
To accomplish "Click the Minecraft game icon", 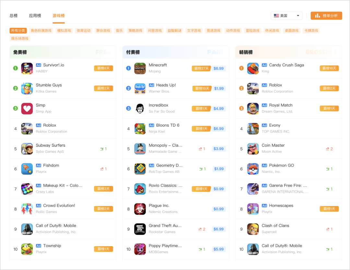I will click(140, 69).
